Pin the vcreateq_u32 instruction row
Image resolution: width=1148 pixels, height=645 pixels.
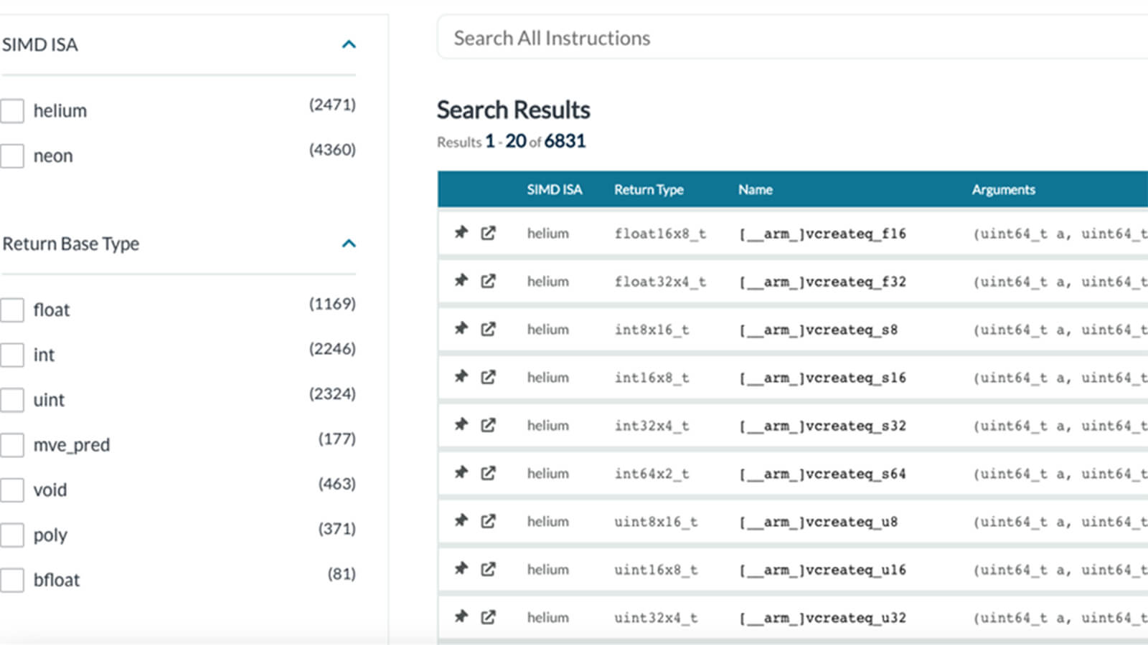click(461, 616)
